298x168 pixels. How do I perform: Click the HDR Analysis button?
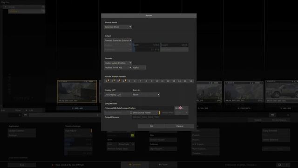tap(205, 149)
